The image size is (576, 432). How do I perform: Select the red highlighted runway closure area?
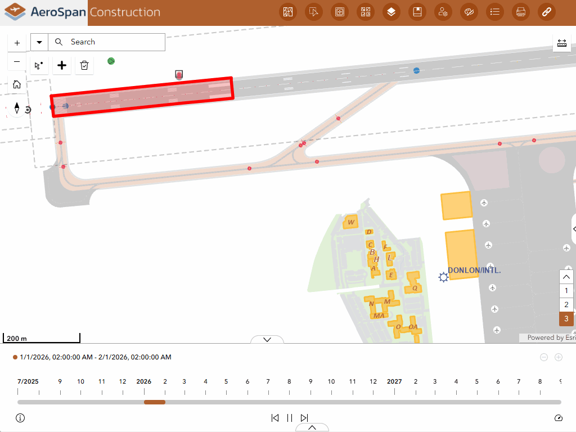click(x=142, y=97)
